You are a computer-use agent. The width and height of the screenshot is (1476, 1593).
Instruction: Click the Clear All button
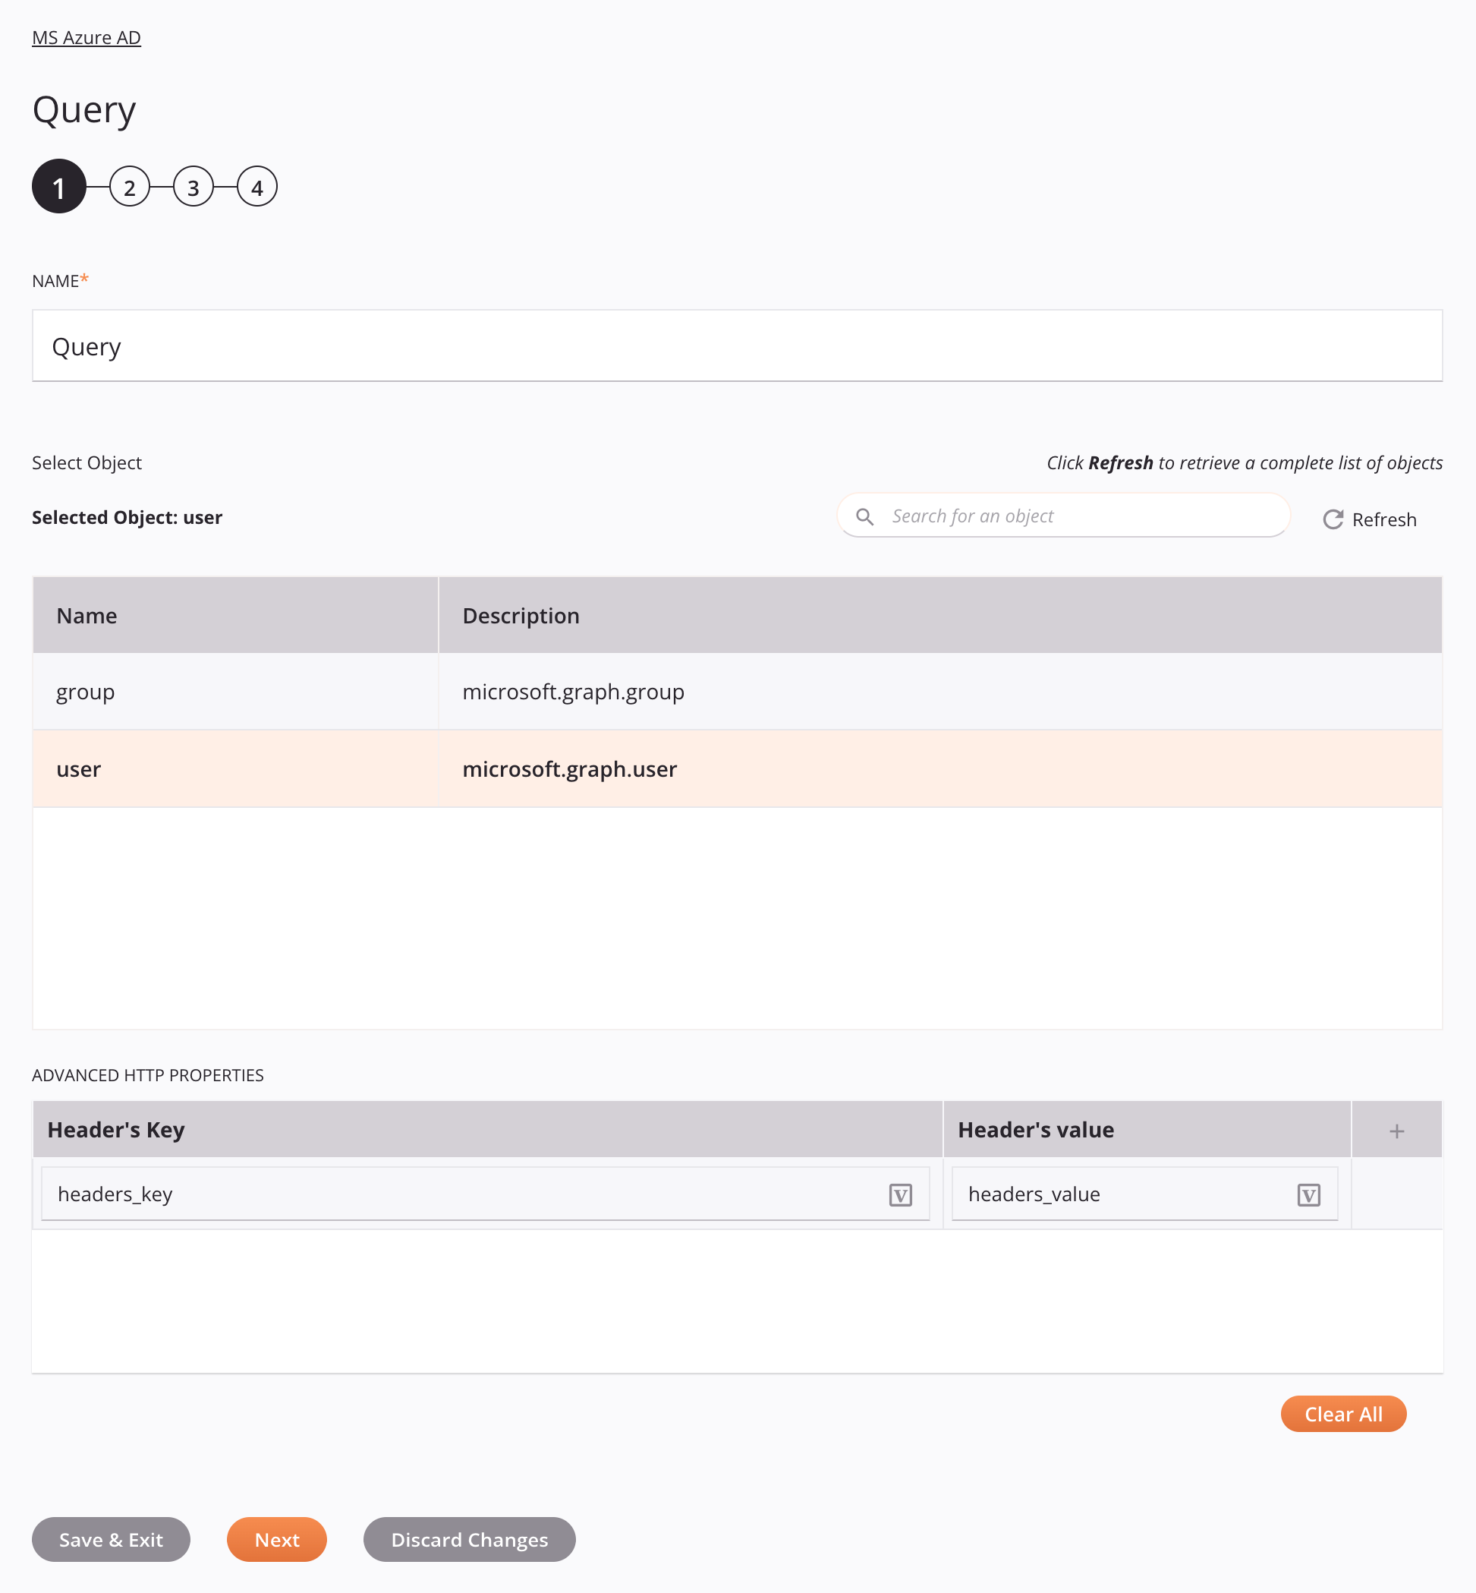click(x=1344, y=1412)
